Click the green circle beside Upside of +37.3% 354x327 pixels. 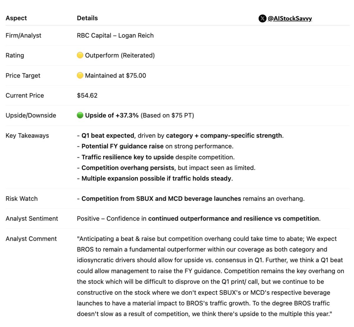[80, 115]
